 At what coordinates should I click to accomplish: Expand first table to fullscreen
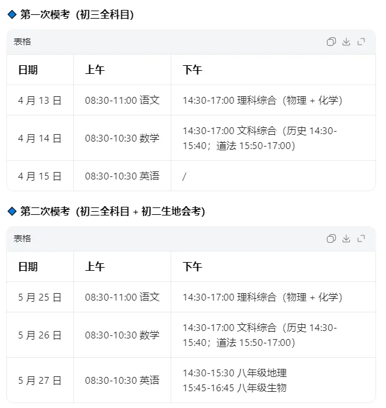361,42
